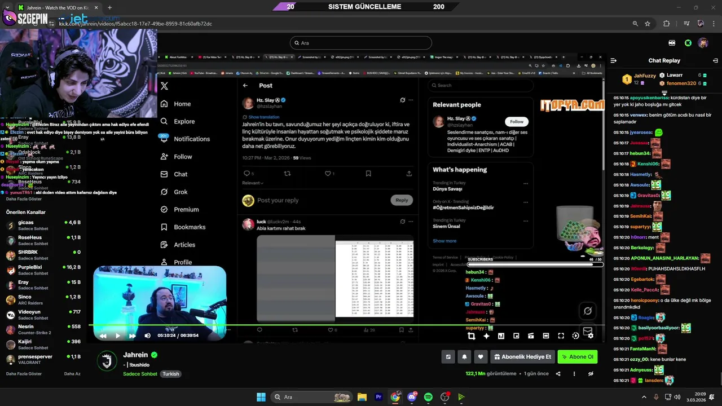Open player settings gear icon
722x406 pixels.
click(x=591, y=336)
